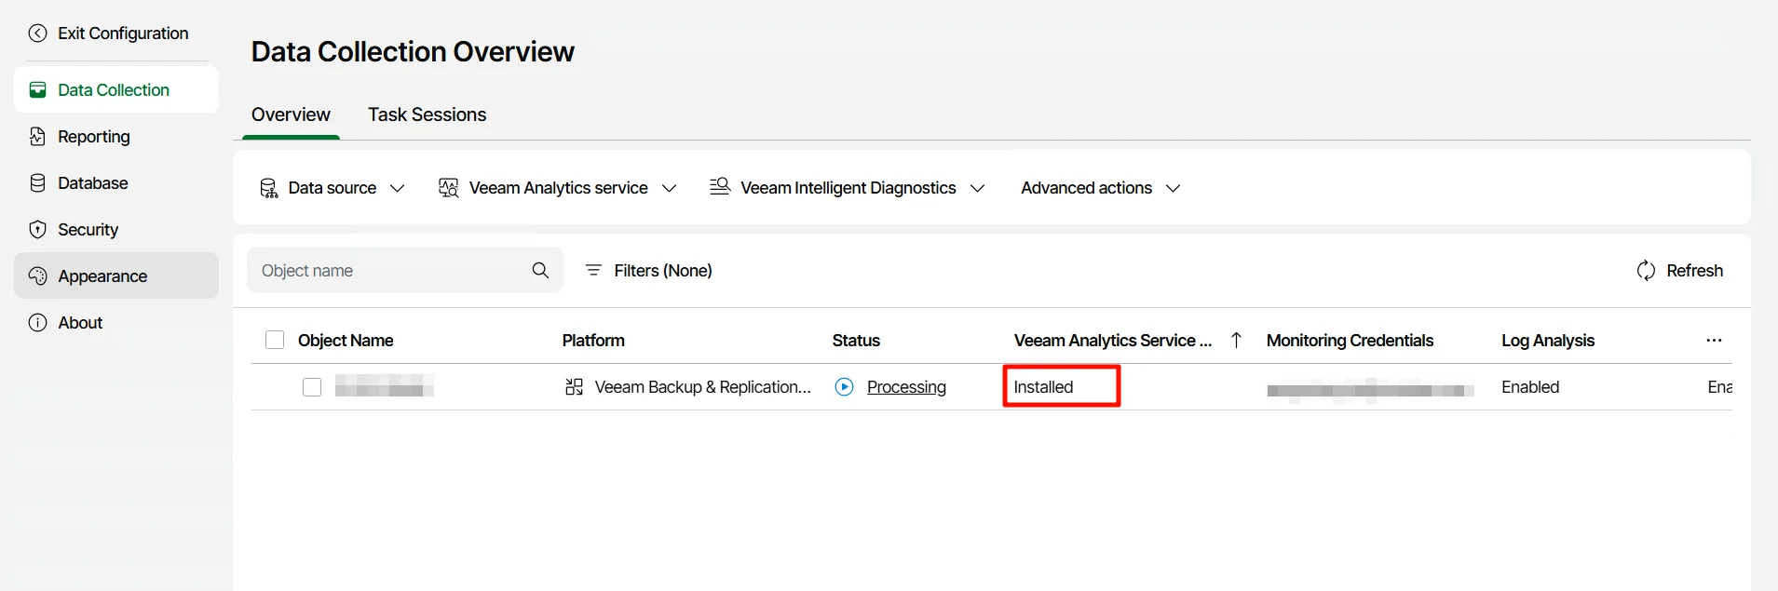
Task: Select Data Collection in the sidebar
Action: tap(114, 90)
